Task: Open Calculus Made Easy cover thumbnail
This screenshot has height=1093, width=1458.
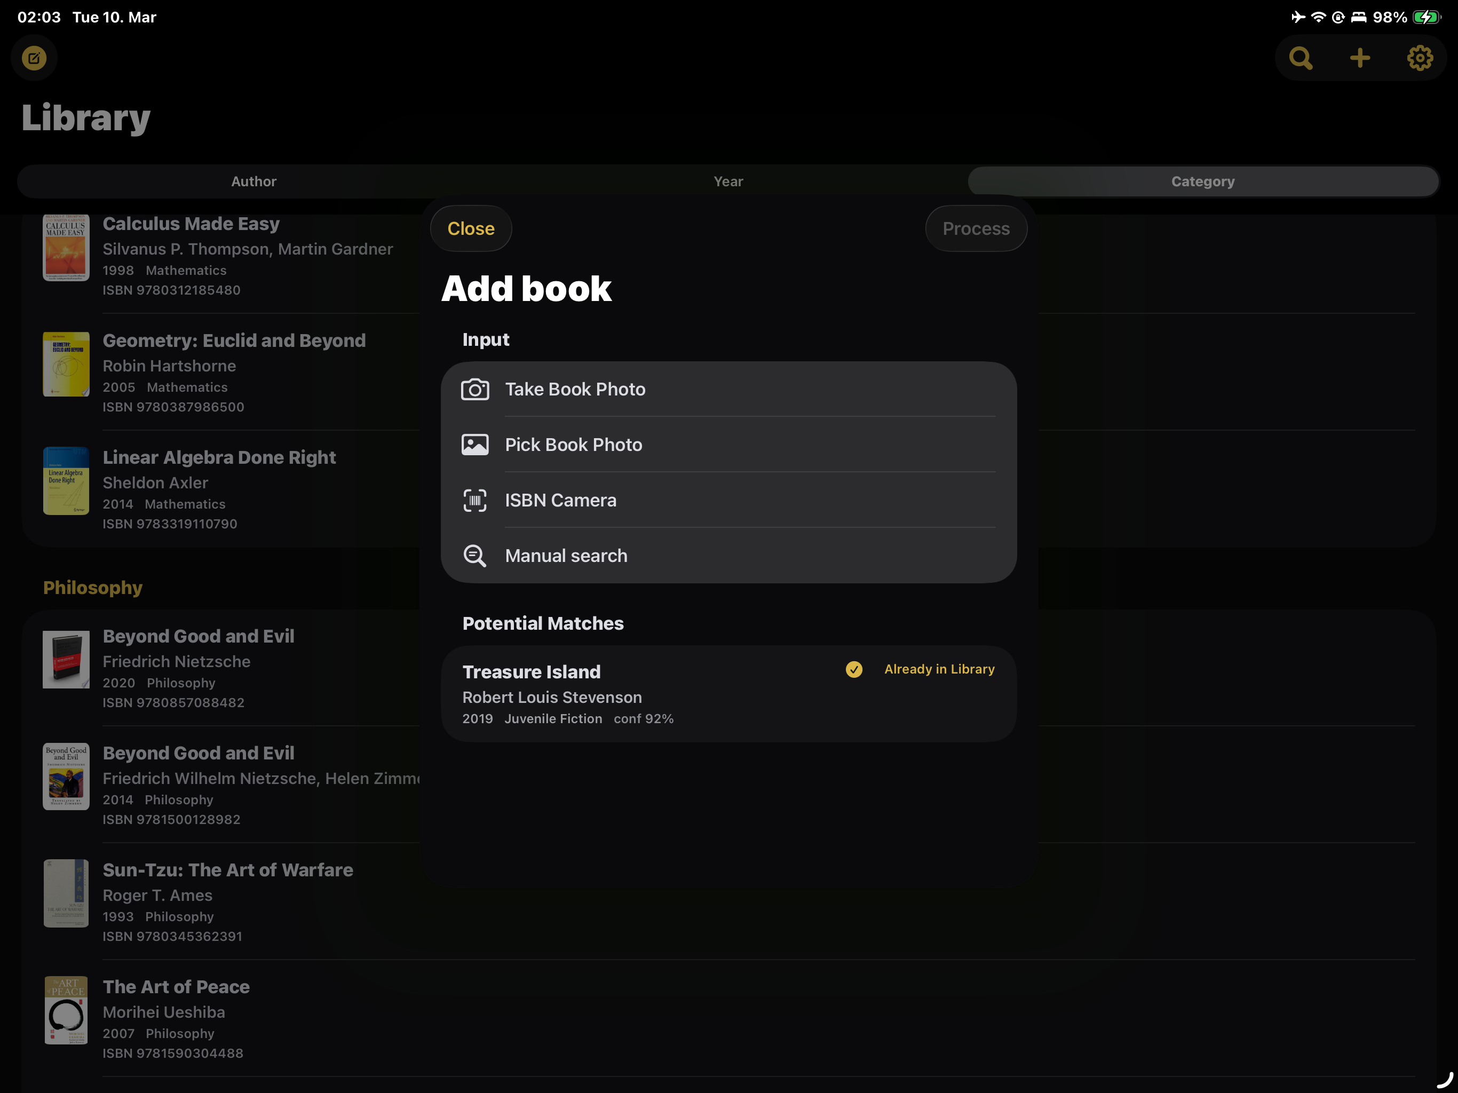Action: (66, 249)
